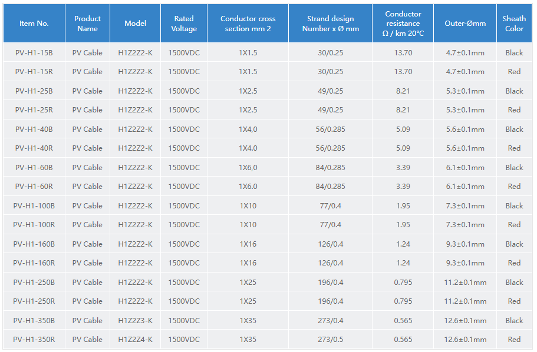The height and width of the screenshot is (352, 537).
Task: Select the Outer-Ømm column header
Action: (465, 24)
